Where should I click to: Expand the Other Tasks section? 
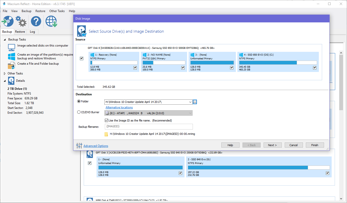coord(5,73)
